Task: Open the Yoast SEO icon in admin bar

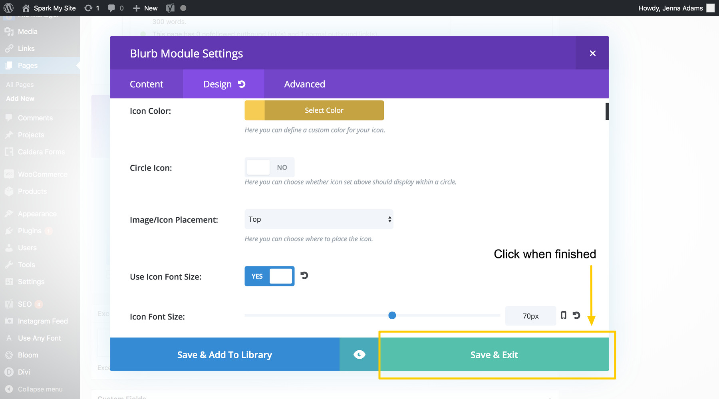Action: (x=170, y=8)
